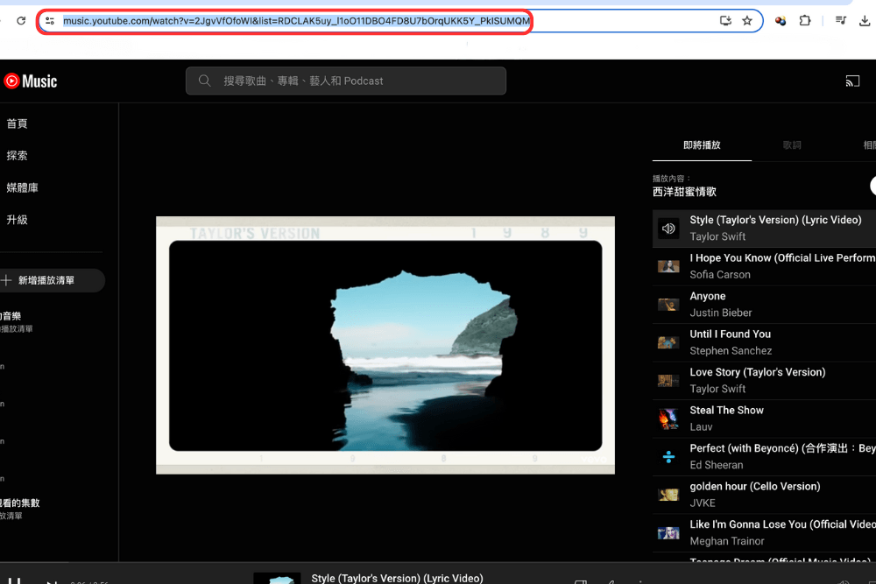This screenshot has width=876, height=584.
Task: Play Steal The Show via its thumbnail
Action: [x=668, y=419]
